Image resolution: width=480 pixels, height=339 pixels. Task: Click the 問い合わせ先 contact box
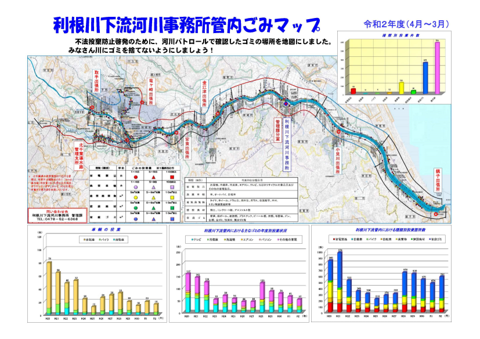coord(57,215)
